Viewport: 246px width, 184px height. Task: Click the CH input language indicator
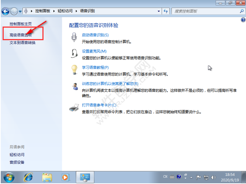pos(165,177)
